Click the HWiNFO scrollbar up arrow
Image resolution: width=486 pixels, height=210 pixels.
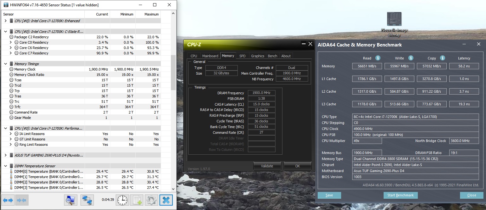point(173,14)
